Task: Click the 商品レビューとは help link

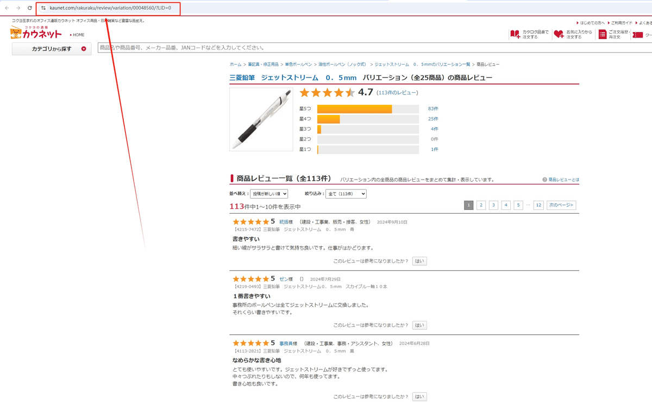Action: tap(563, 180)
